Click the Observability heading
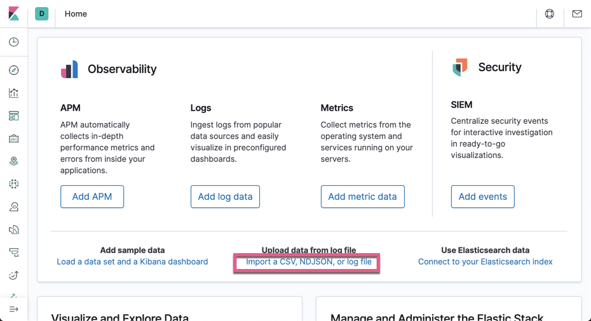591x321 pixels. [x=122, y=69]
